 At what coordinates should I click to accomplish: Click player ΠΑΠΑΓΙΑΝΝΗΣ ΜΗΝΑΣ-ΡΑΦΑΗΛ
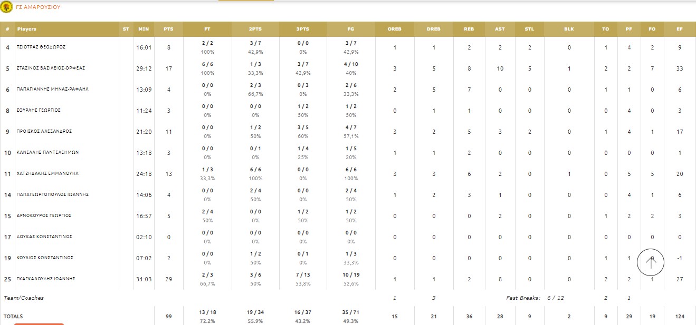pos(53,90)
